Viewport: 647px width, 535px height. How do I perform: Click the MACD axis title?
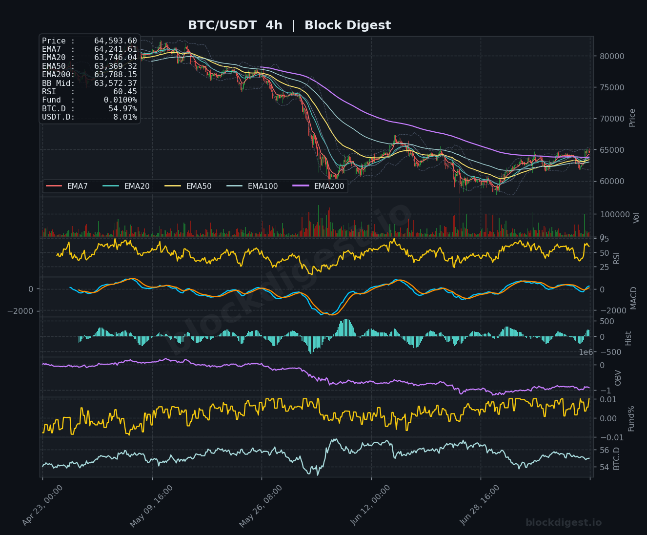[634, 298]
